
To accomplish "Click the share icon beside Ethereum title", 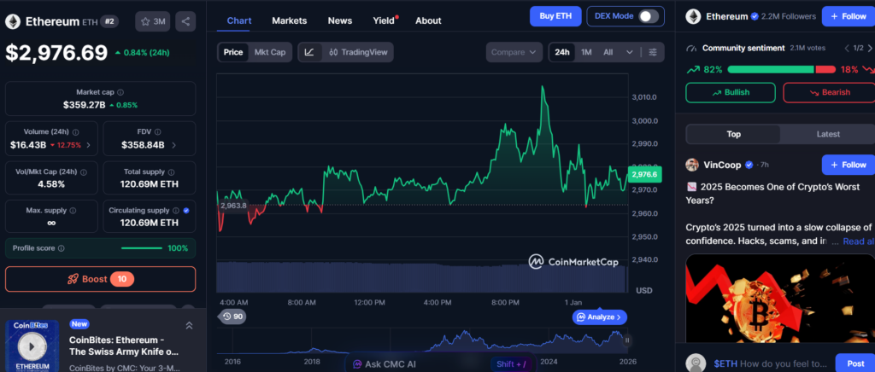I will (186, 21).
